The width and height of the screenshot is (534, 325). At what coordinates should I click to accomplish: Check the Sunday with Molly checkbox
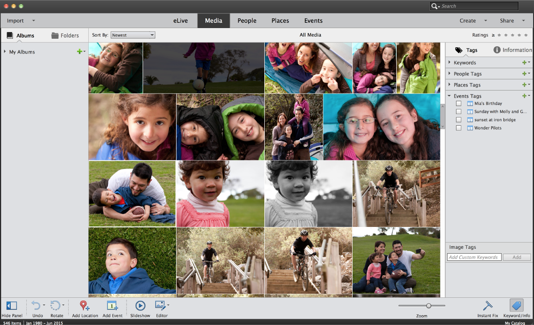click(x=459, y=112)
